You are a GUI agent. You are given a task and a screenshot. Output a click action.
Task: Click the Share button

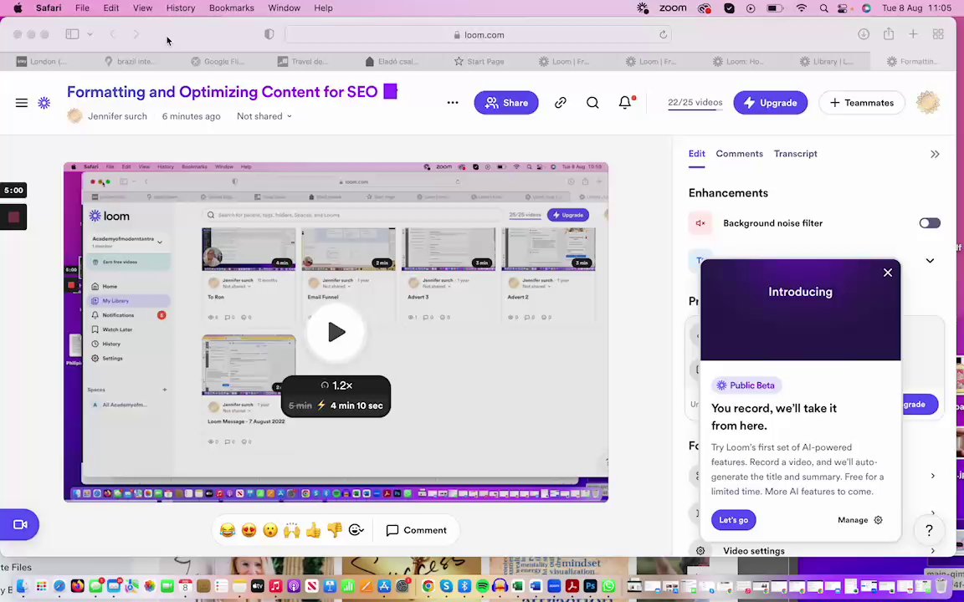click(506, 103)
